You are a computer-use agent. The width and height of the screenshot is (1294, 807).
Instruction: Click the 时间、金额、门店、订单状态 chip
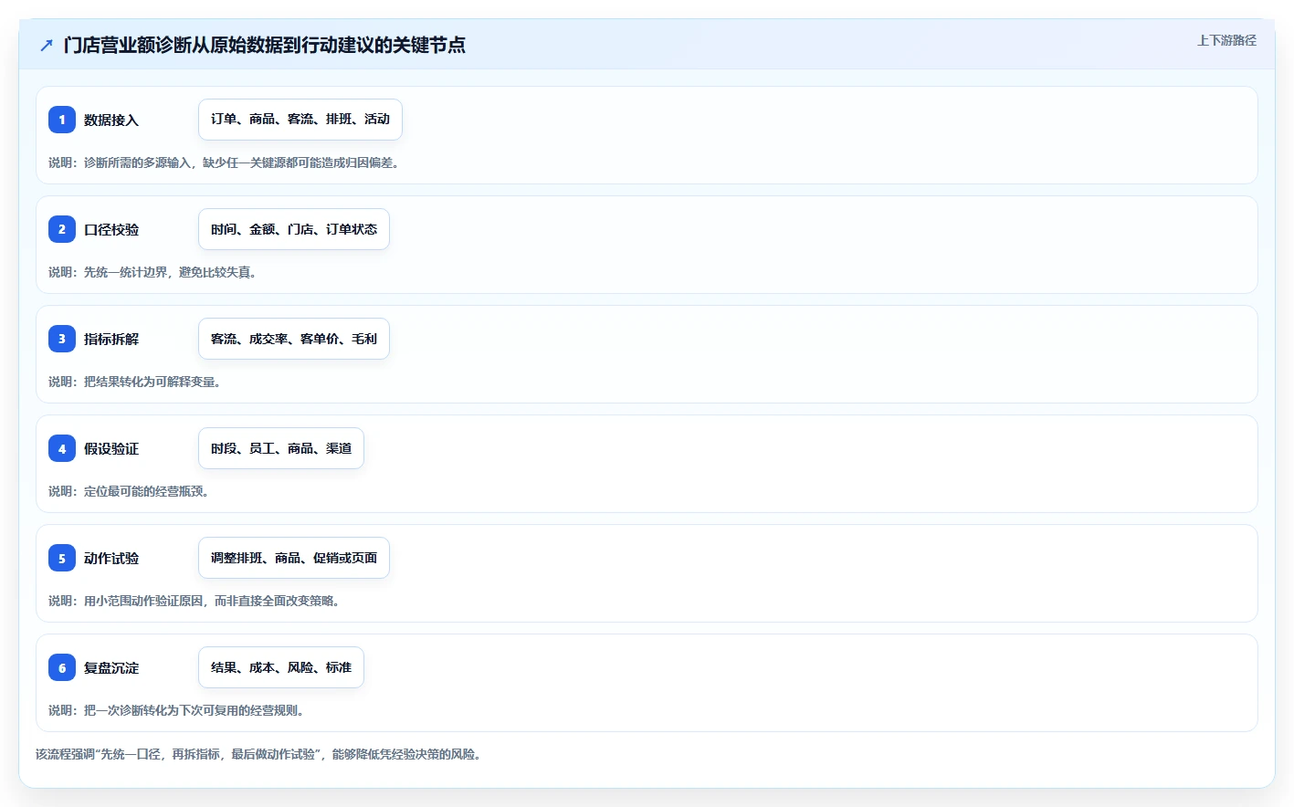click(x=294, y=229)
